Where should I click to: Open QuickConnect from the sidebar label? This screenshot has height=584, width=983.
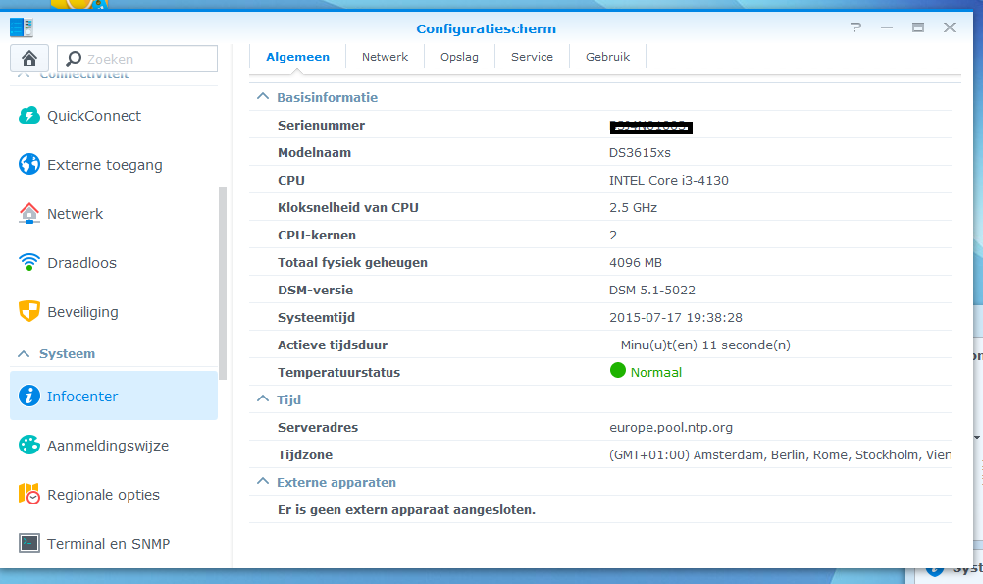(x=94, y=116)
